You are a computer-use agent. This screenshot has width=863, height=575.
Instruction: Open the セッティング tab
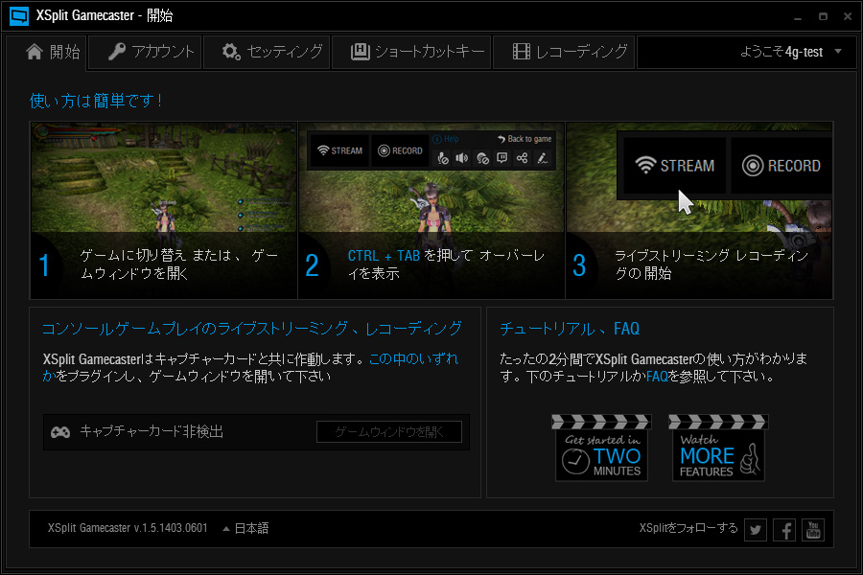(x=267, y=53)
